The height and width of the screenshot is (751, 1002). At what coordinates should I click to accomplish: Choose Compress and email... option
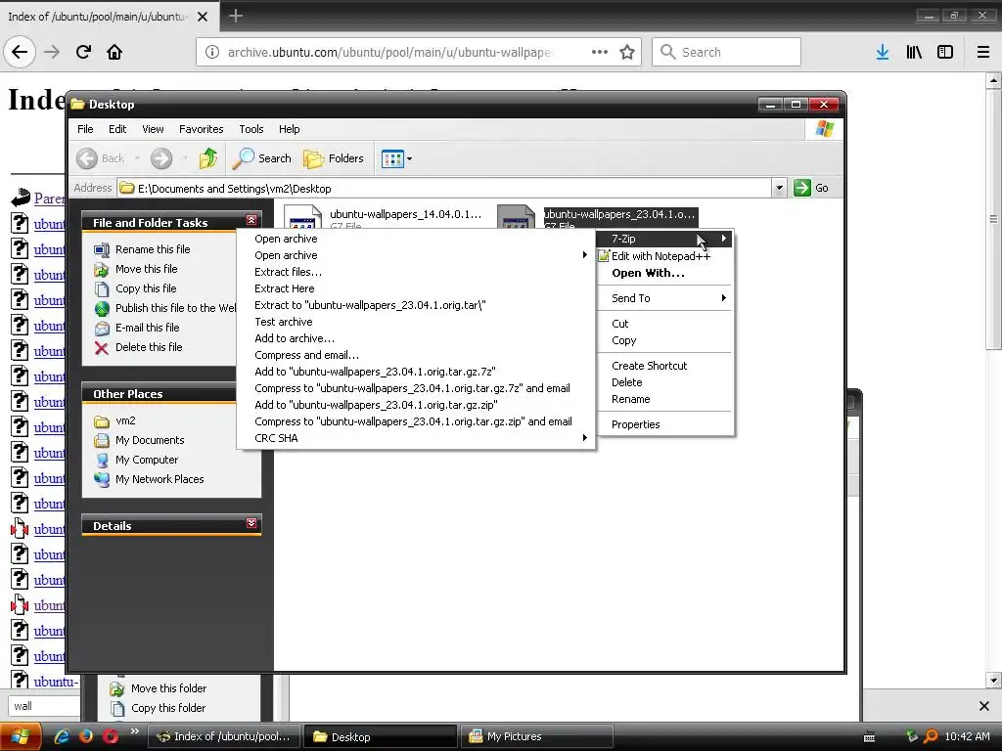416,355
